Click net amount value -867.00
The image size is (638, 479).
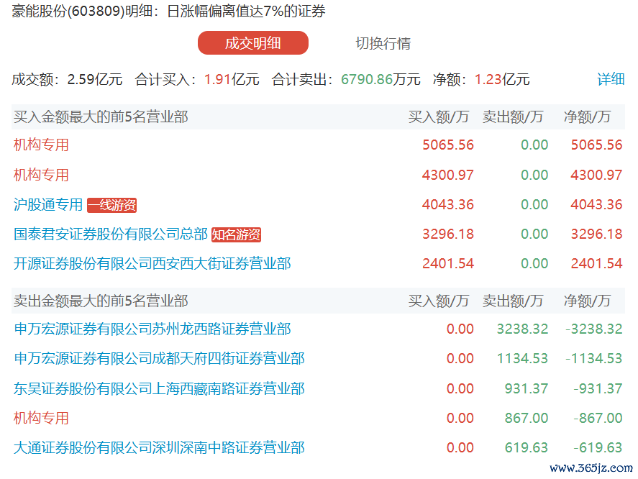pyautogui.click(x=598, y=418)
